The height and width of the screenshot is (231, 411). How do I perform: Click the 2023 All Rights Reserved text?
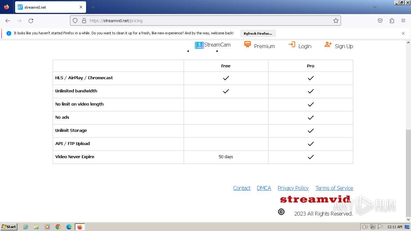[x=324, y=214]
